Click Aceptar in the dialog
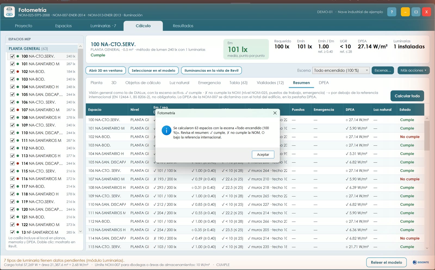The height and width of the screenshot is (270, 435). (x=263, y=155)
